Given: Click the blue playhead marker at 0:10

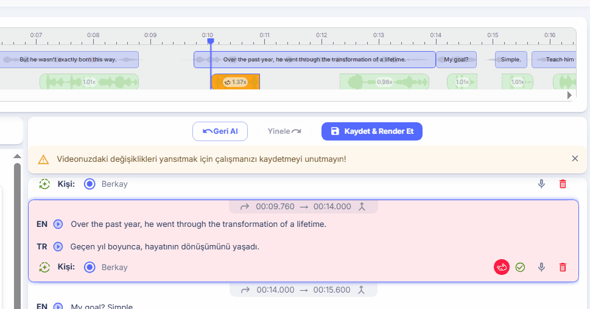Looking at the screenshot, I should click(211, 41).
